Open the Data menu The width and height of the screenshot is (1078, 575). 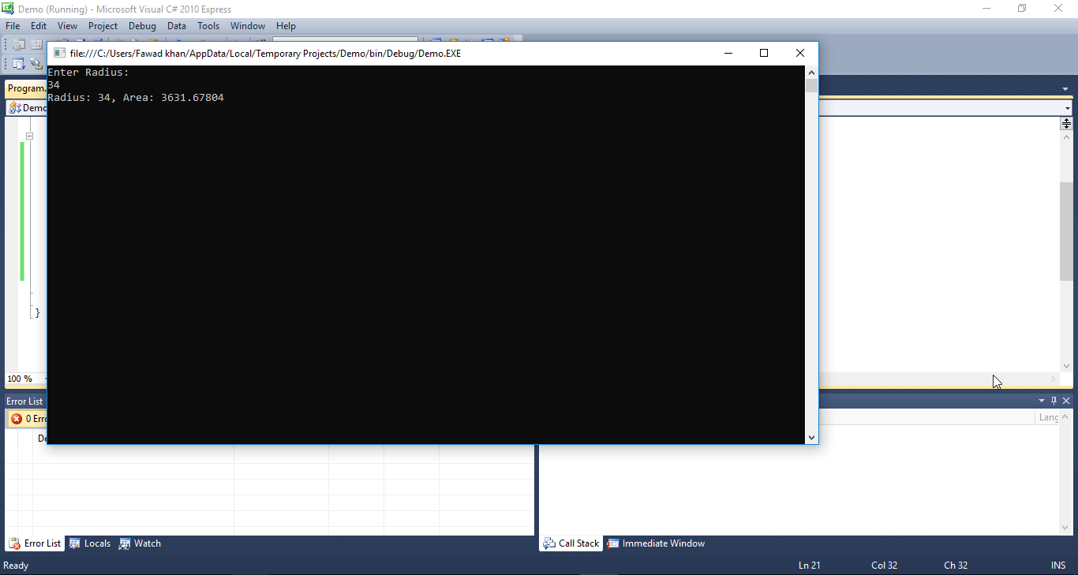click(177, 26)
